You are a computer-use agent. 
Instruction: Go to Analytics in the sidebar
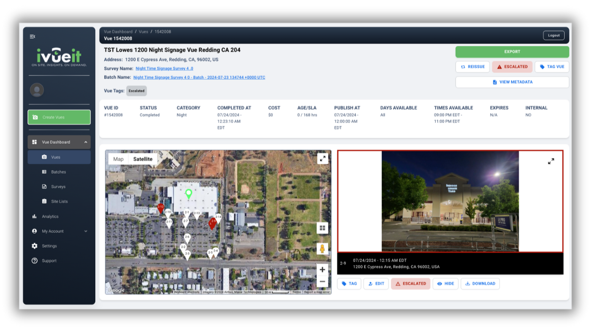click(59, 216)
